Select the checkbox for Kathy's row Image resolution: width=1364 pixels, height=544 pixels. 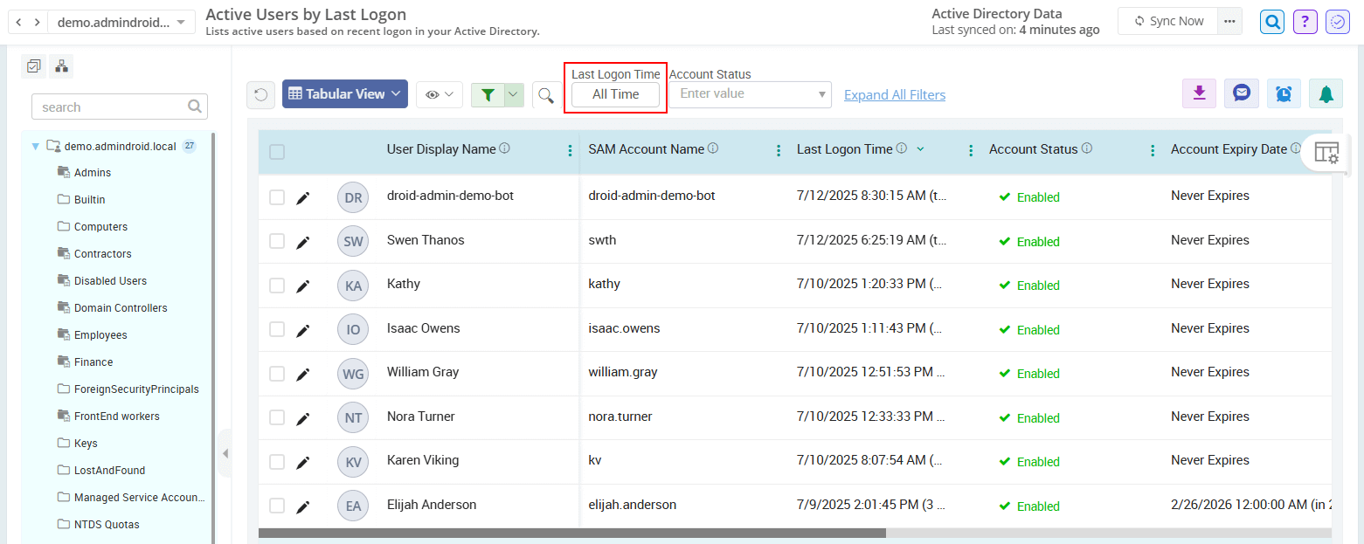[x=277, y=284]
